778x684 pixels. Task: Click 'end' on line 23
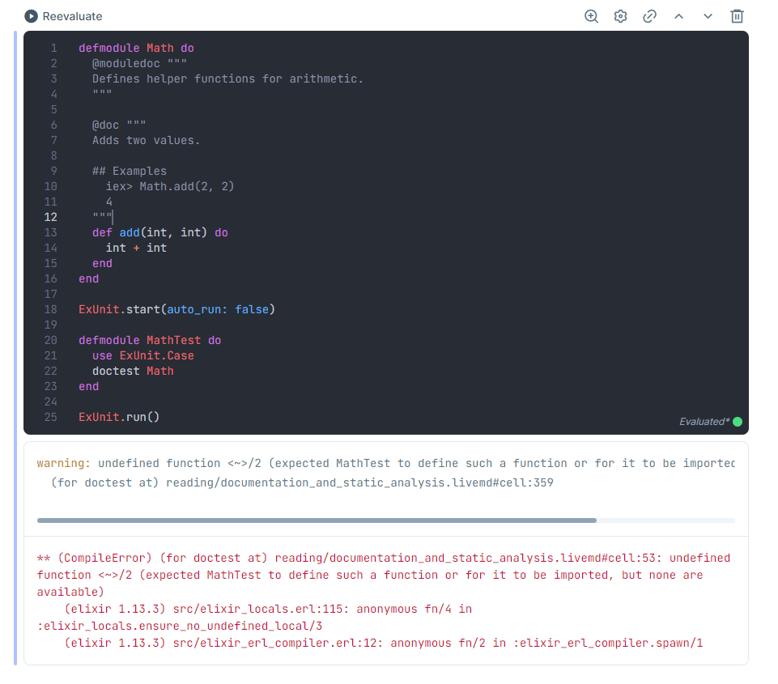click(88, 386)
